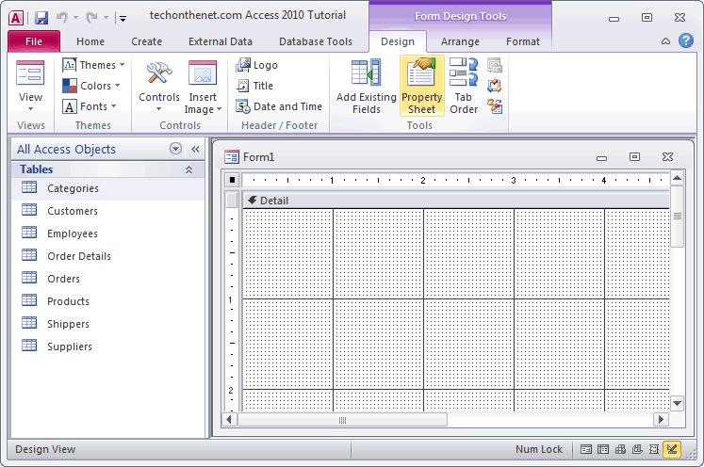Click Convert Form's Macros to Visual Basic
The image size is (704, 467).
pyautogui.click(x=495, y=106)
